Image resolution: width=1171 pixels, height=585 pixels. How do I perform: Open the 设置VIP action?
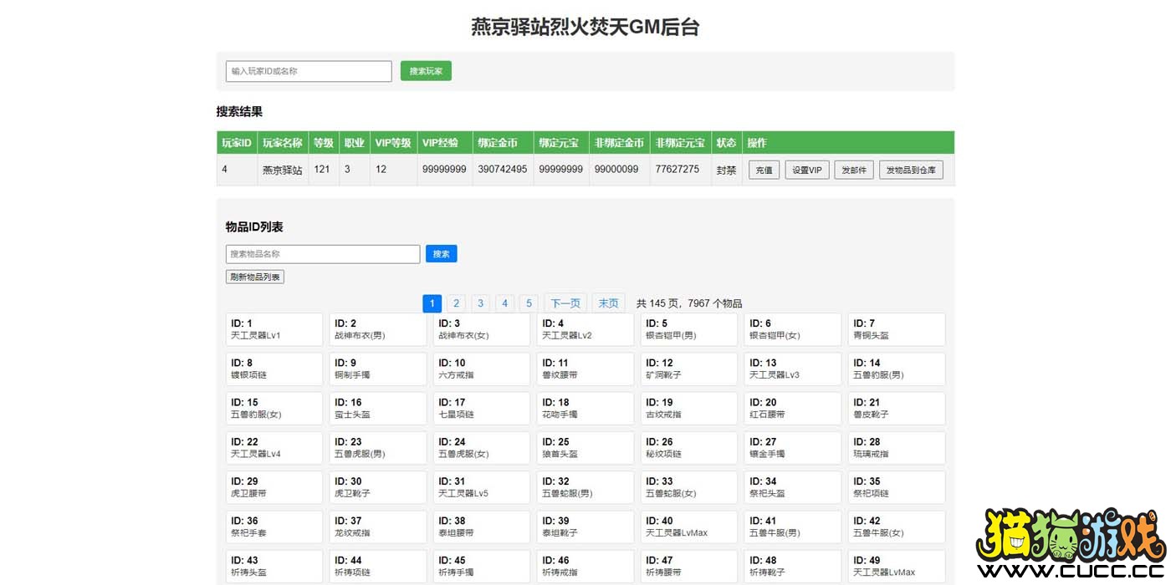(x=807, y=170)
